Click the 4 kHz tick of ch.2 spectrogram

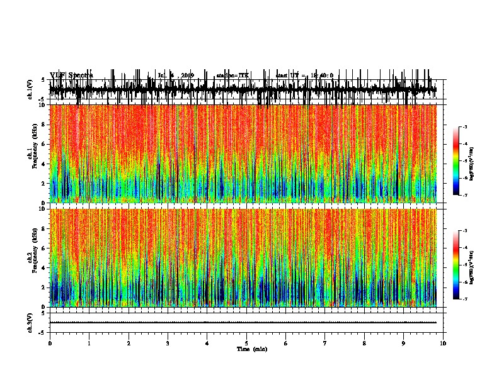(x=43, y=268)
